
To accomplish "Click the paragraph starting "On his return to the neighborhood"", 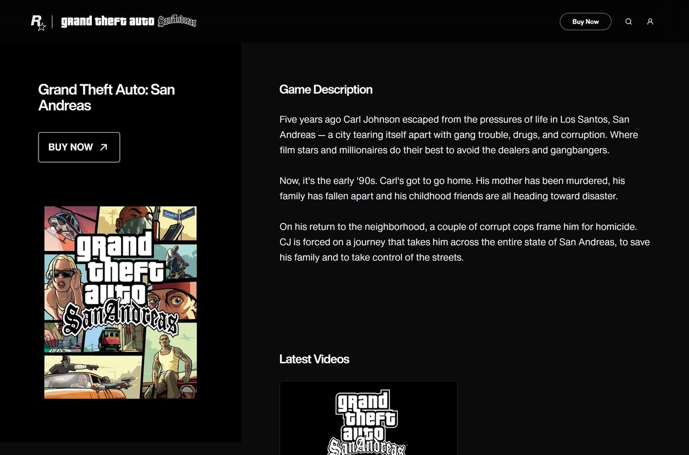I will pyautogui.click(x=465, y=242).
